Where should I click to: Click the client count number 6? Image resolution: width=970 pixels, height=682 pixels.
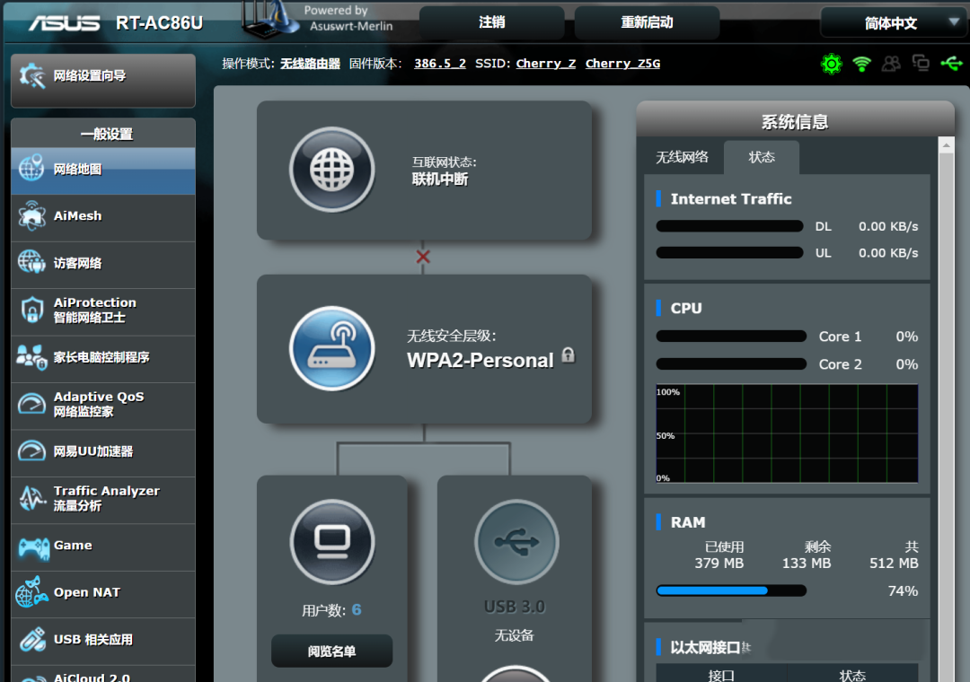point(357,610)
